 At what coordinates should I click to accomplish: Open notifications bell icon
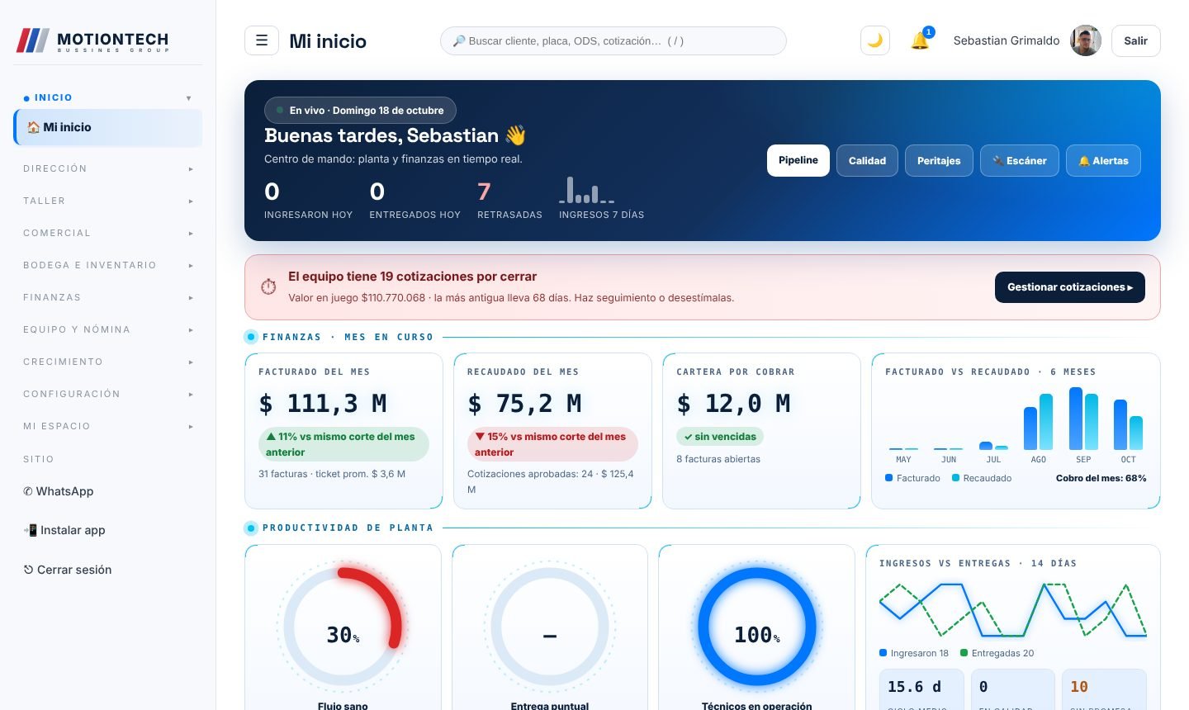(920, 40)
